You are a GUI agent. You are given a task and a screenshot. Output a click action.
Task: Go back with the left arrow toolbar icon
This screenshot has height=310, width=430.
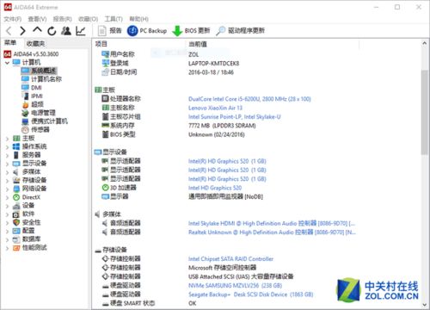pos(9,31)
